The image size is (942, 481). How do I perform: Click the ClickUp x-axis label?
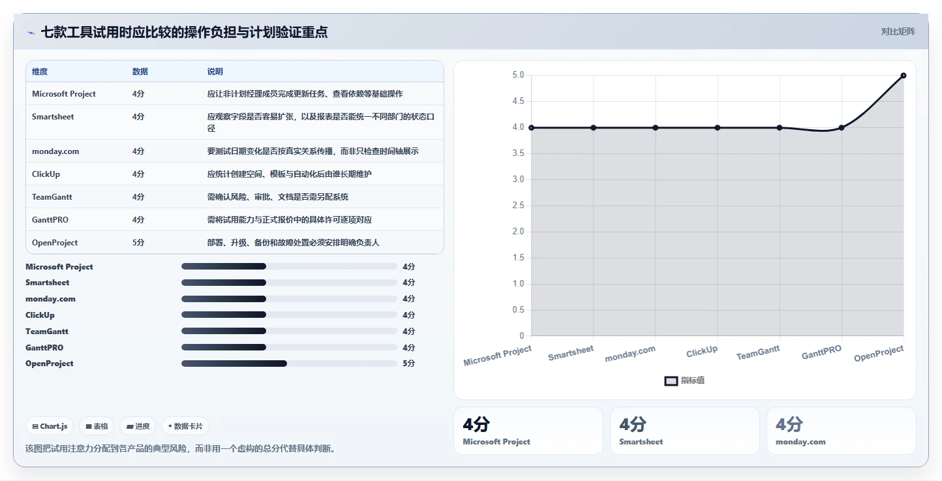pos(702,351)
